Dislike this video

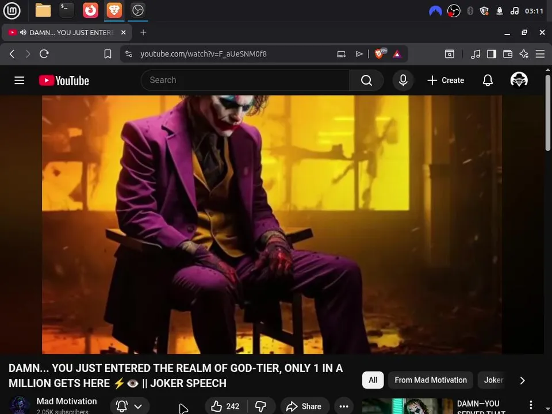click(x=261, y=407)
